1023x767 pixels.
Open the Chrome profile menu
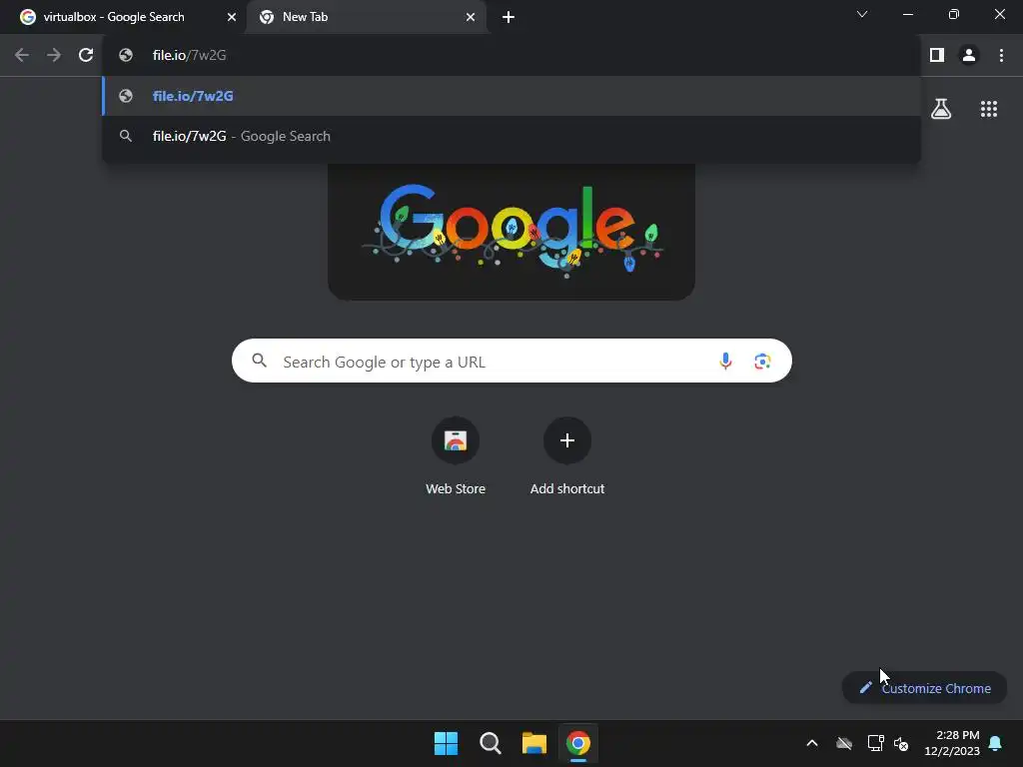[969, 56]
